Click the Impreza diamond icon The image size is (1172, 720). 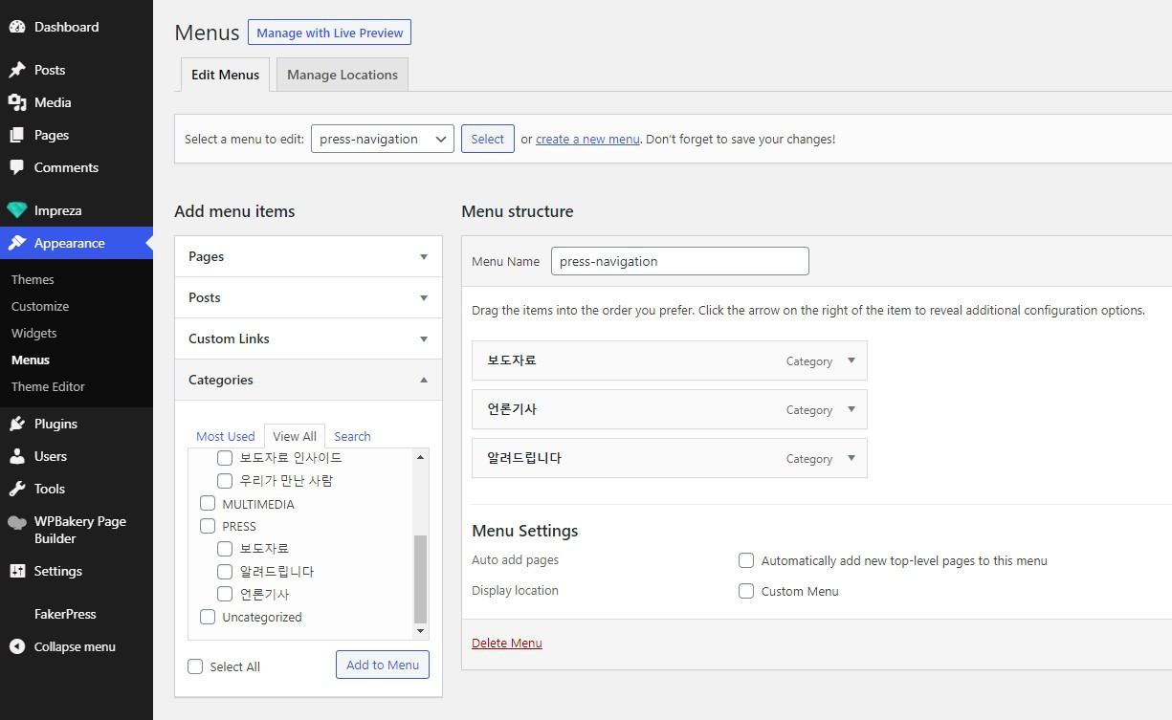coord(17,210)
